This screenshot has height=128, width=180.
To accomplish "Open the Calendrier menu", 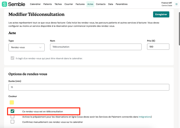I will [x=35, y=4].
